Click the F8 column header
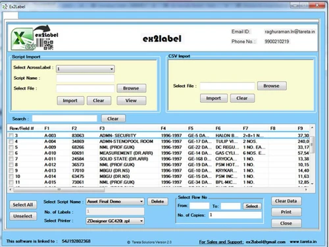This screenshot has height=247, width=329. click(x=273, y=128)
